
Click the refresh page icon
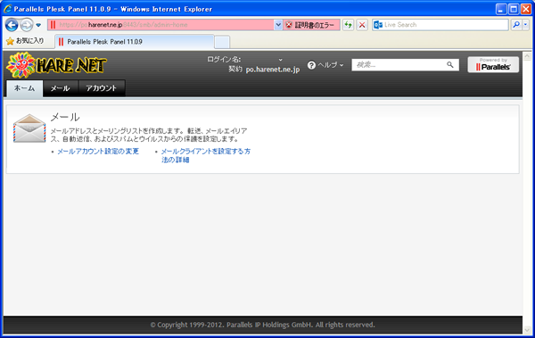coord(348,25)
